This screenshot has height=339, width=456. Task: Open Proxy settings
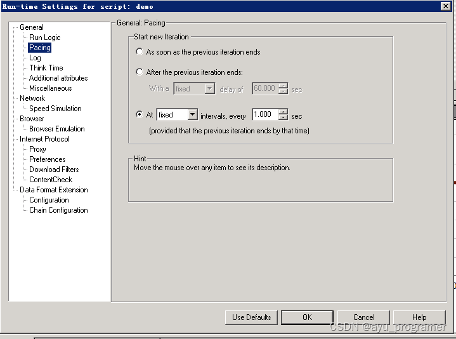pos(37,149)
